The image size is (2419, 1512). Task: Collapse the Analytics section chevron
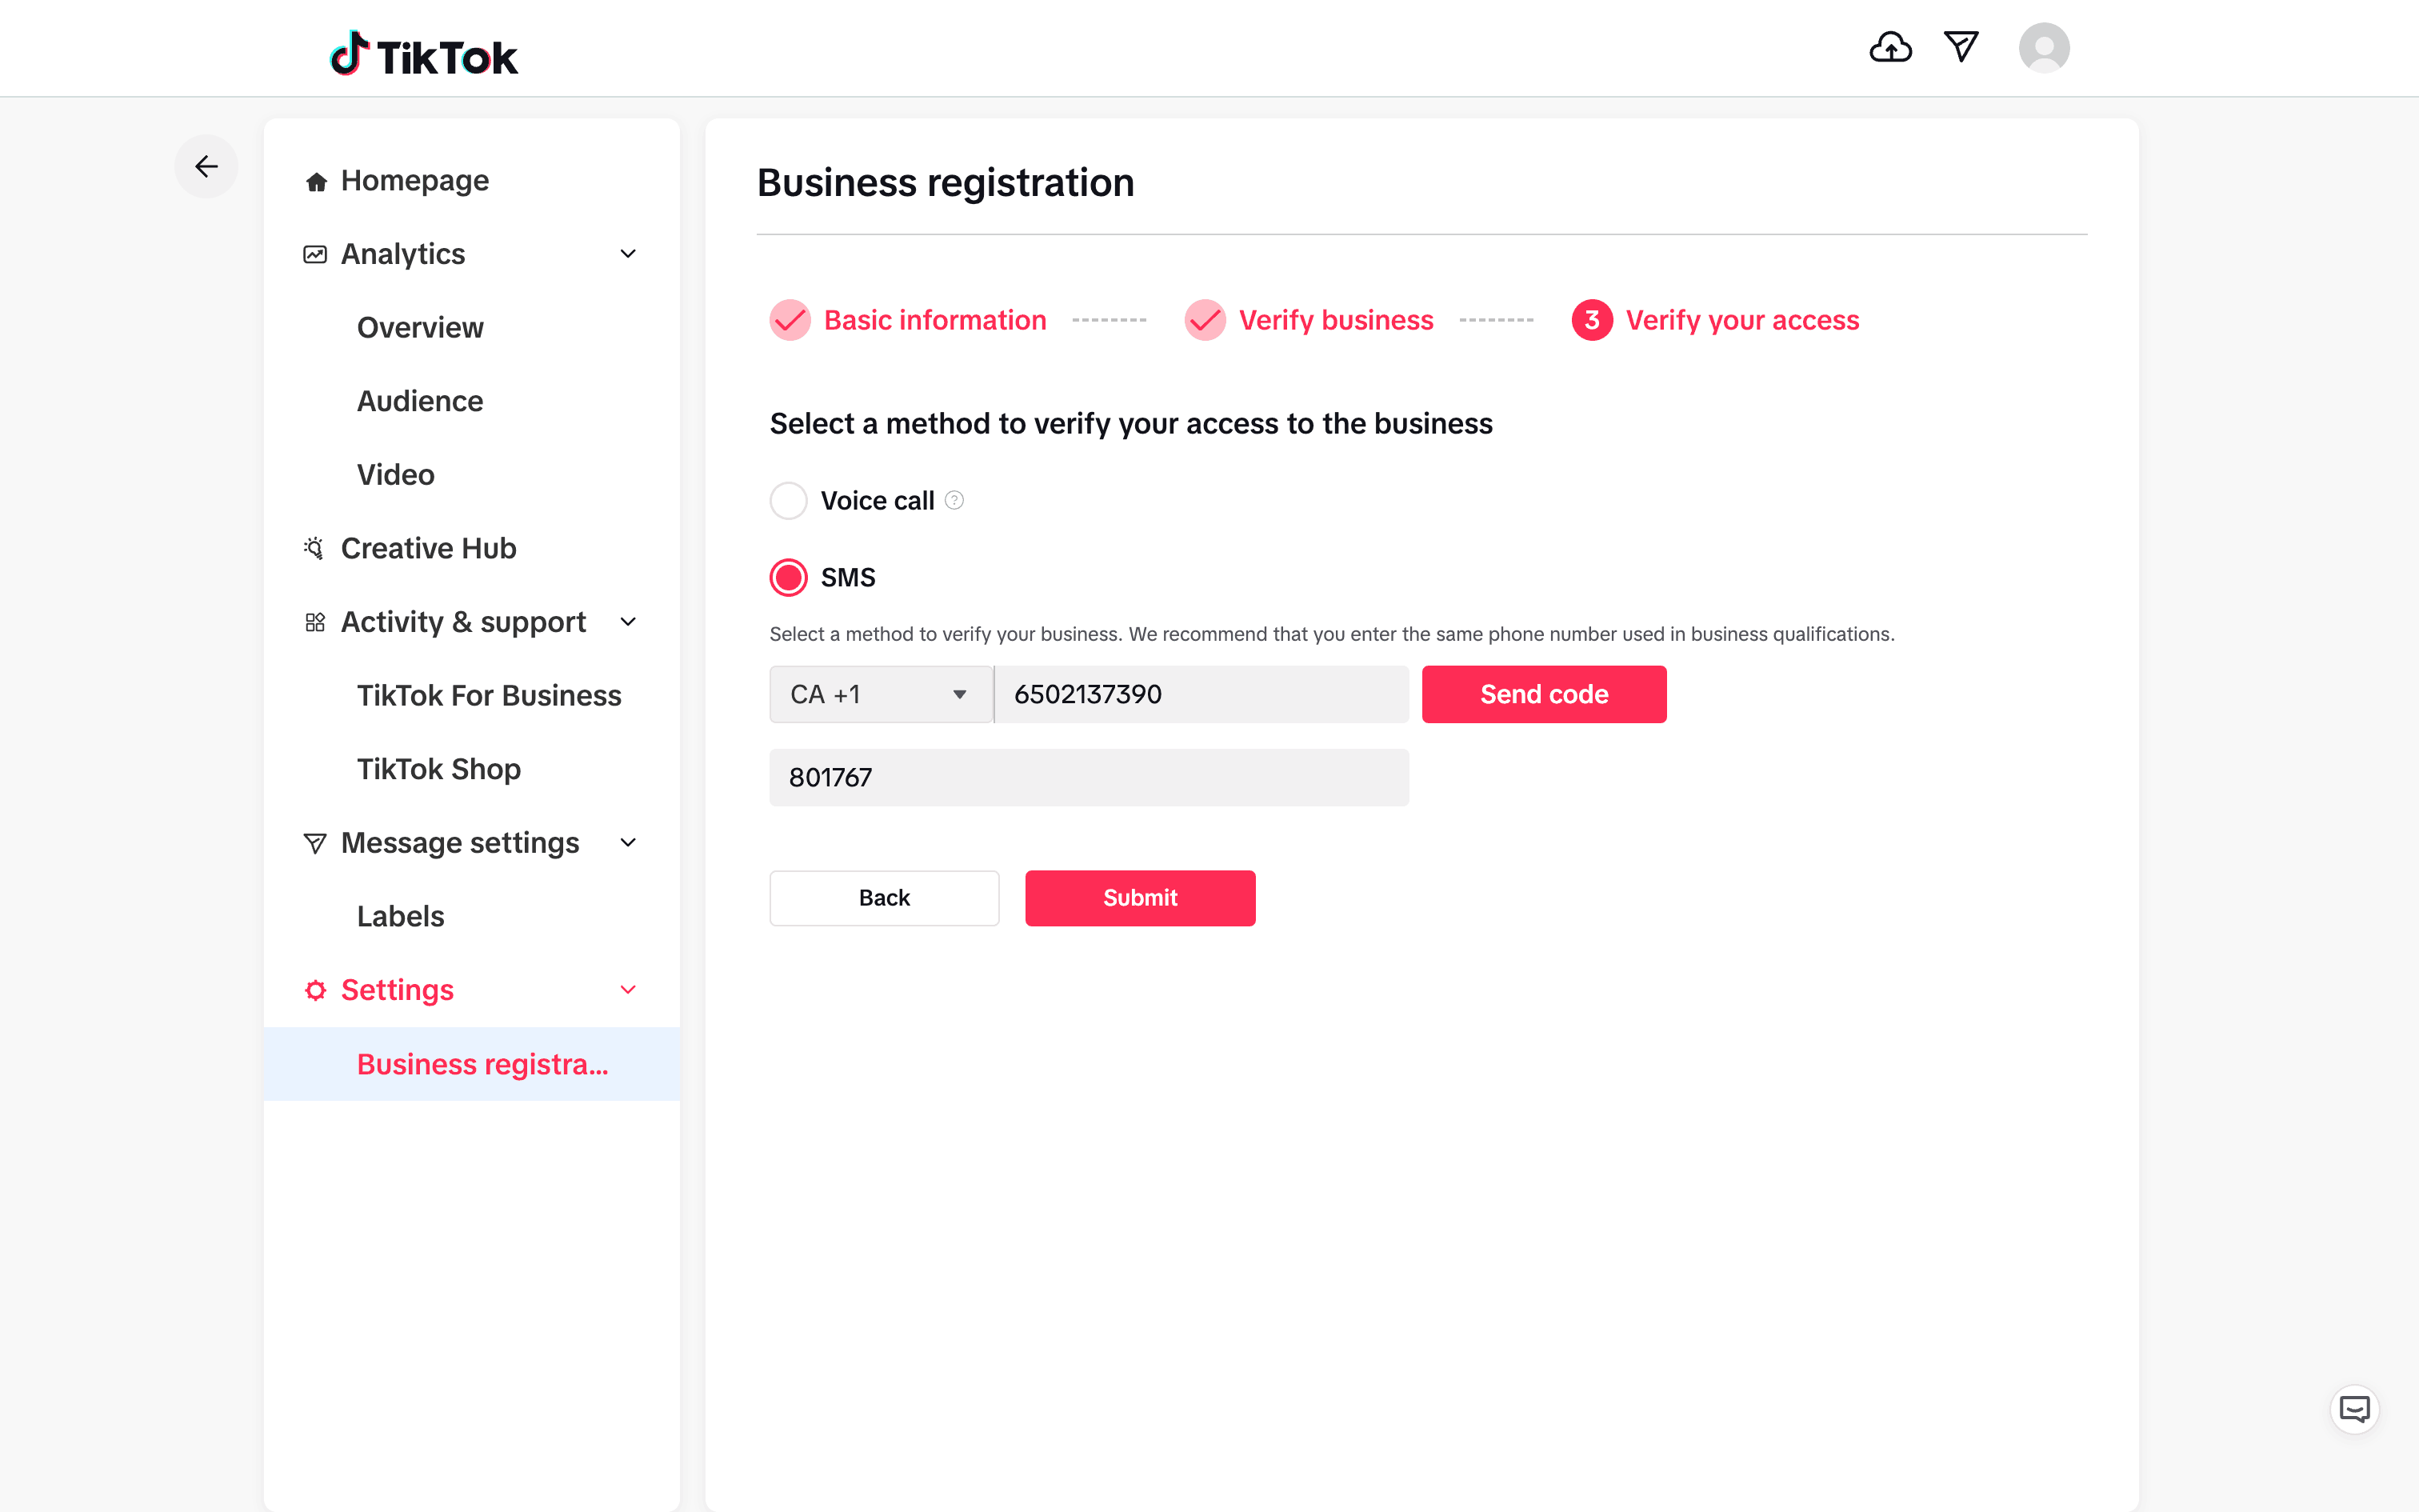click(x=628, y=254)
